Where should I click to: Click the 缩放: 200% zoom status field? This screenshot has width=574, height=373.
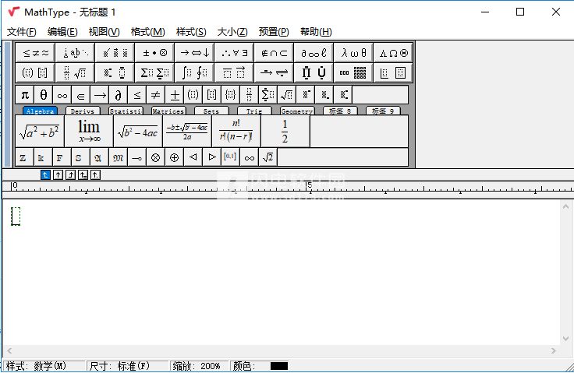(200, 366)
